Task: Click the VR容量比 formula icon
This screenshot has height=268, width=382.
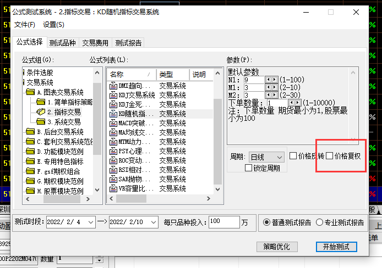Action: click(113, 188)
